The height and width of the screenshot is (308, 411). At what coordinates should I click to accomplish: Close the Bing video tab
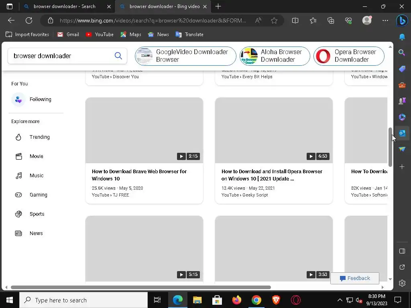205,7
